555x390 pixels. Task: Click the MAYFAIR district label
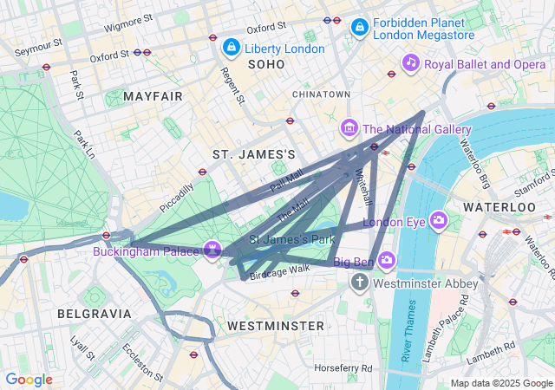(153, 96)
